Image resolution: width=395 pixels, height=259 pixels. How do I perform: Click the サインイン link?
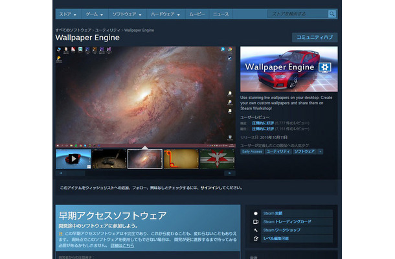coord(210,188)
